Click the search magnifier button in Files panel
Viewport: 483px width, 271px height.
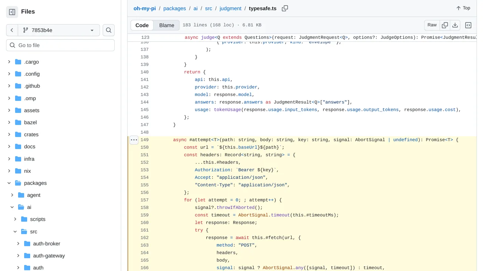[x=109, y=30]
